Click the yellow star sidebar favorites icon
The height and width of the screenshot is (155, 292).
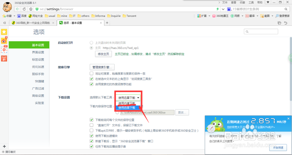coord(4,32)
